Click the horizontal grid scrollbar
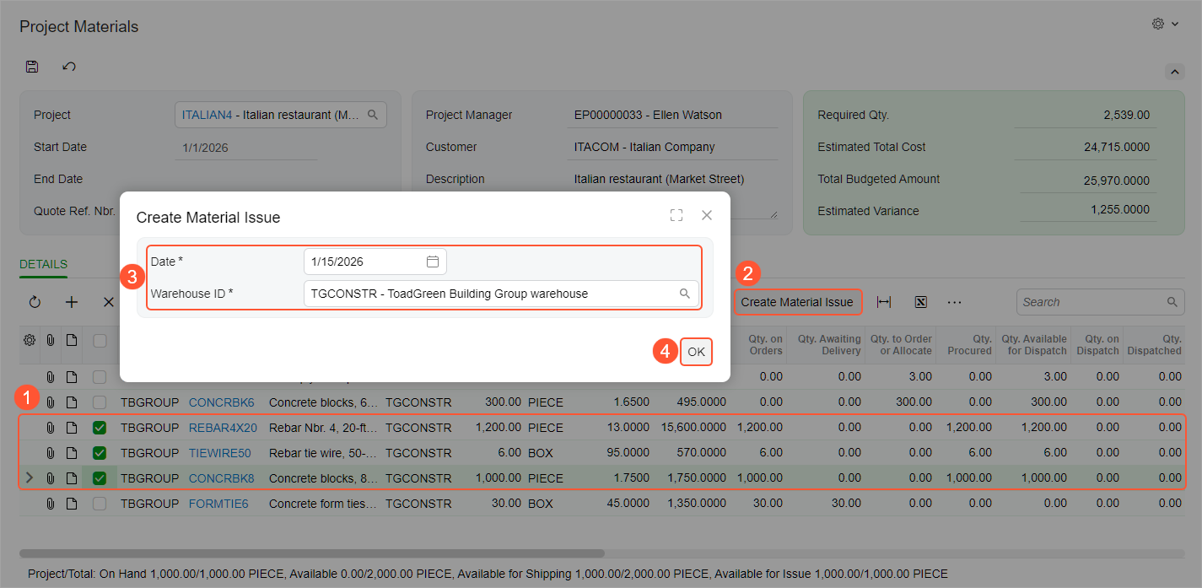The width and height of the screenshot is (1202, 588). click(312, 553)
